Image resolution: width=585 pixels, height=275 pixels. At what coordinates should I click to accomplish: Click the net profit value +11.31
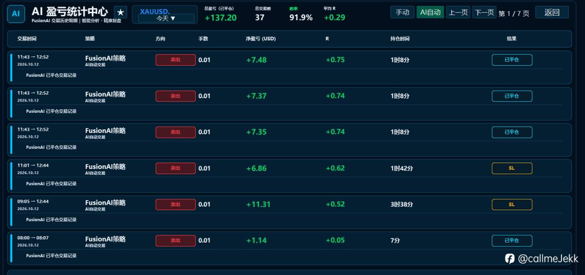coord(258,204)
